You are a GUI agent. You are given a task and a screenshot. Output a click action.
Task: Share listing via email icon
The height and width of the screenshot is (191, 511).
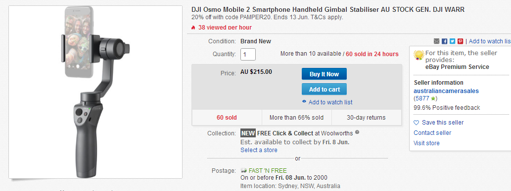(437, 41)
